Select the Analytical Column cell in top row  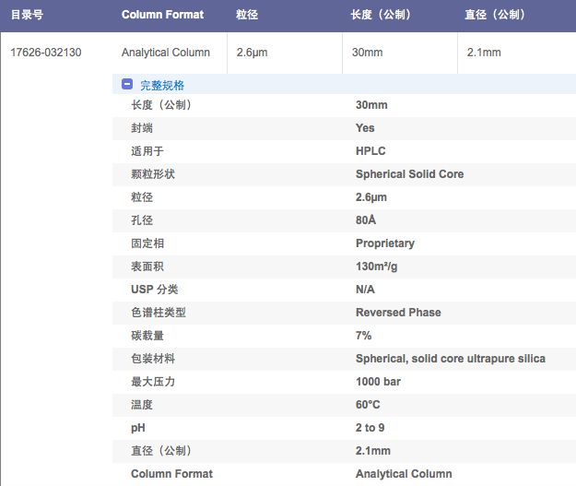pos(166,53)
